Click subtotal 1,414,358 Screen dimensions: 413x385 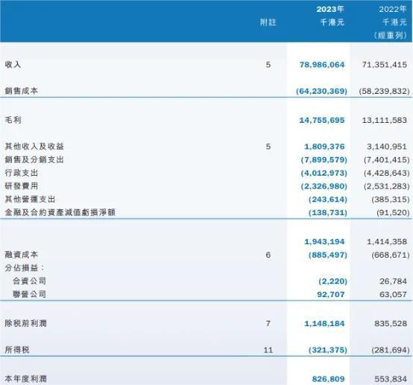[387, 241]
